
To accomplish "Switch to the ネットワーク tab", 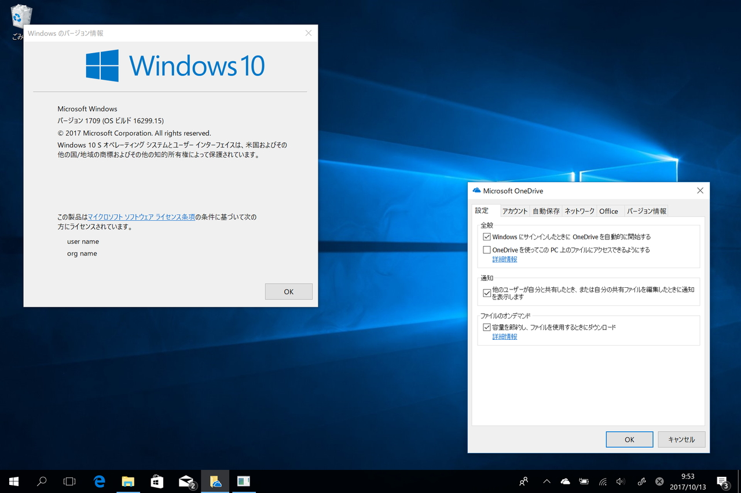I will tap(579, 211).
